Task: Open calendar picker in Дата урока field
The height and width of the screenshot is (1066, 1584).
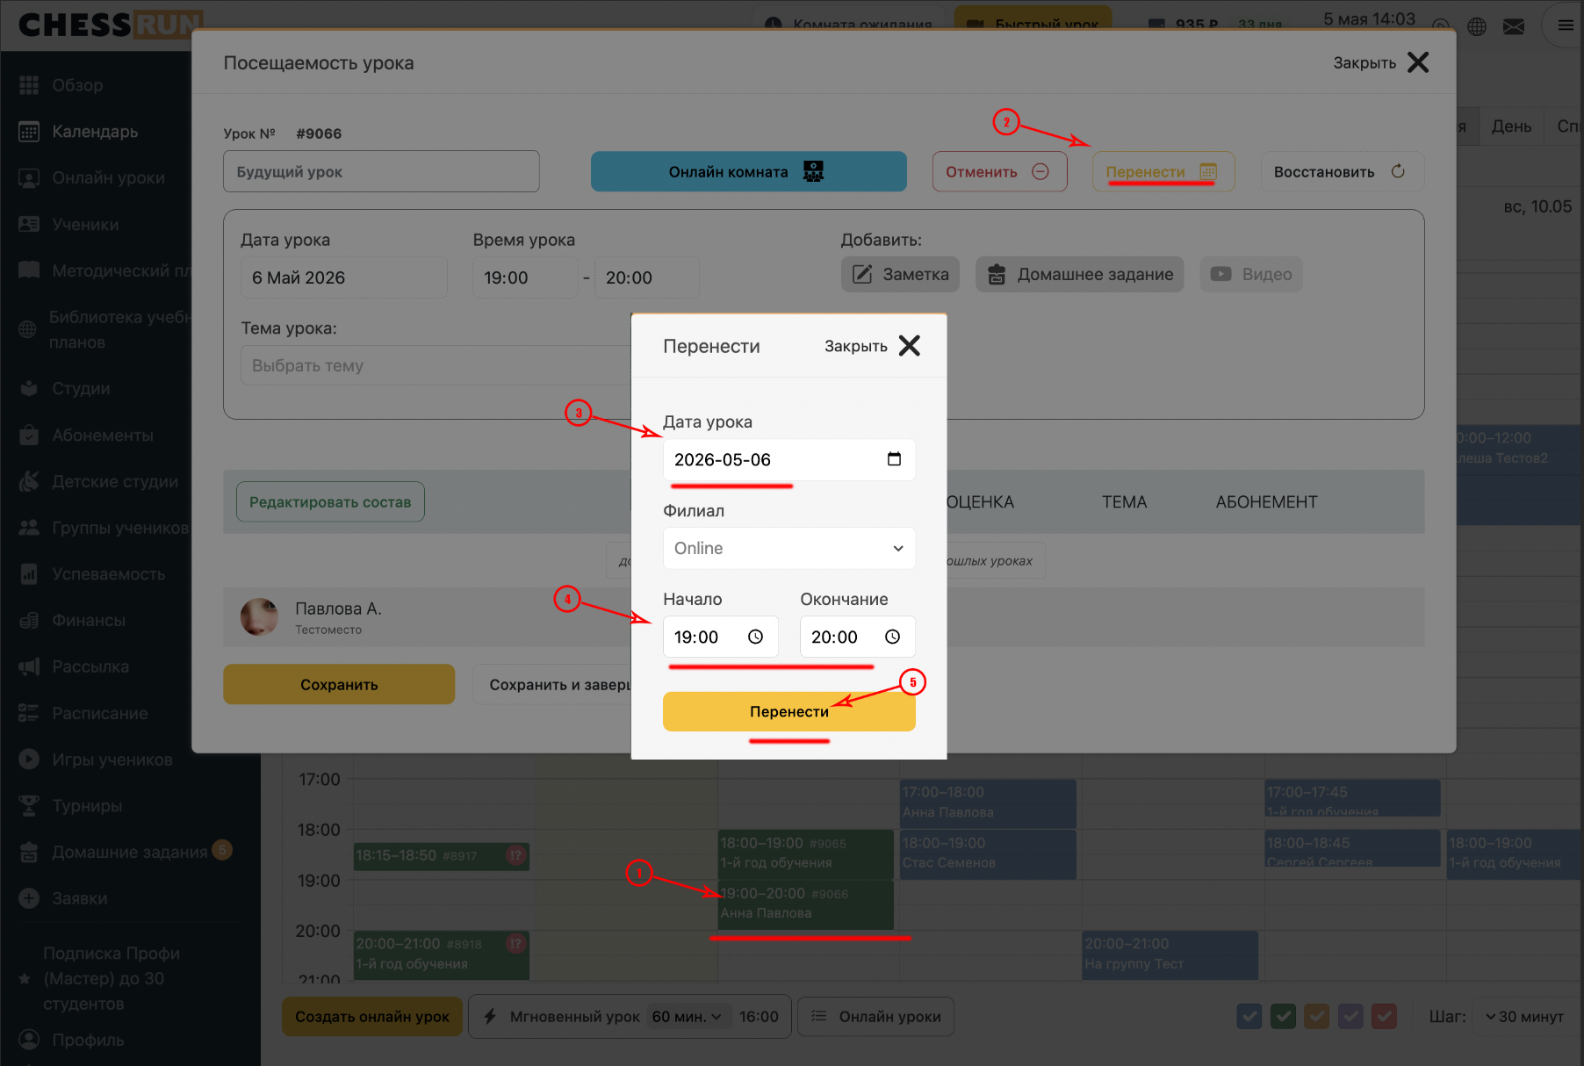Action: click(894, 459)
